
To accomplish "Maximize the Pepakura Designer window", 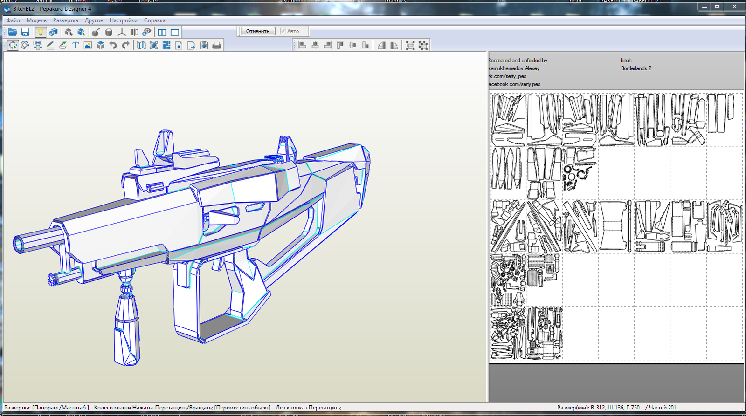I will [717, 7].
